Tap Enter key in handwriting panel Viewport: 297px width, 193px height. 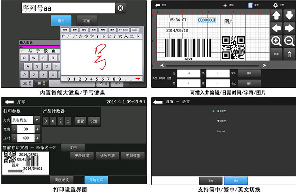click(x=124, y=30)
